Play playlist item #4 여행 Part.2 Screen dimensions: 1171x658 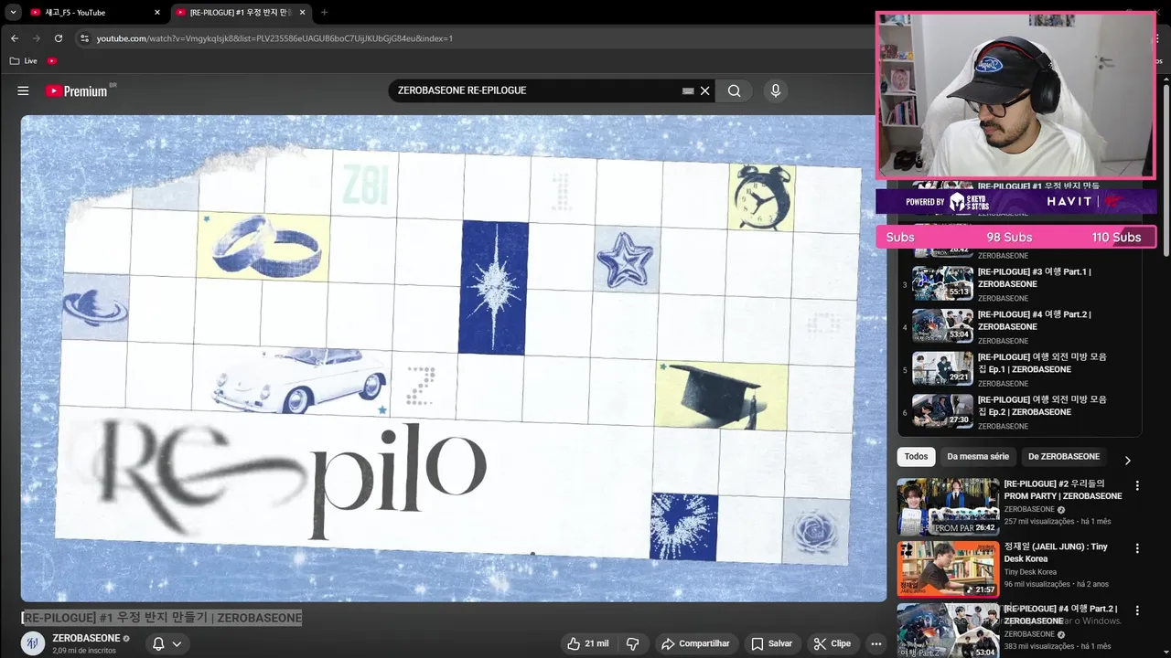pos(1019,326)
